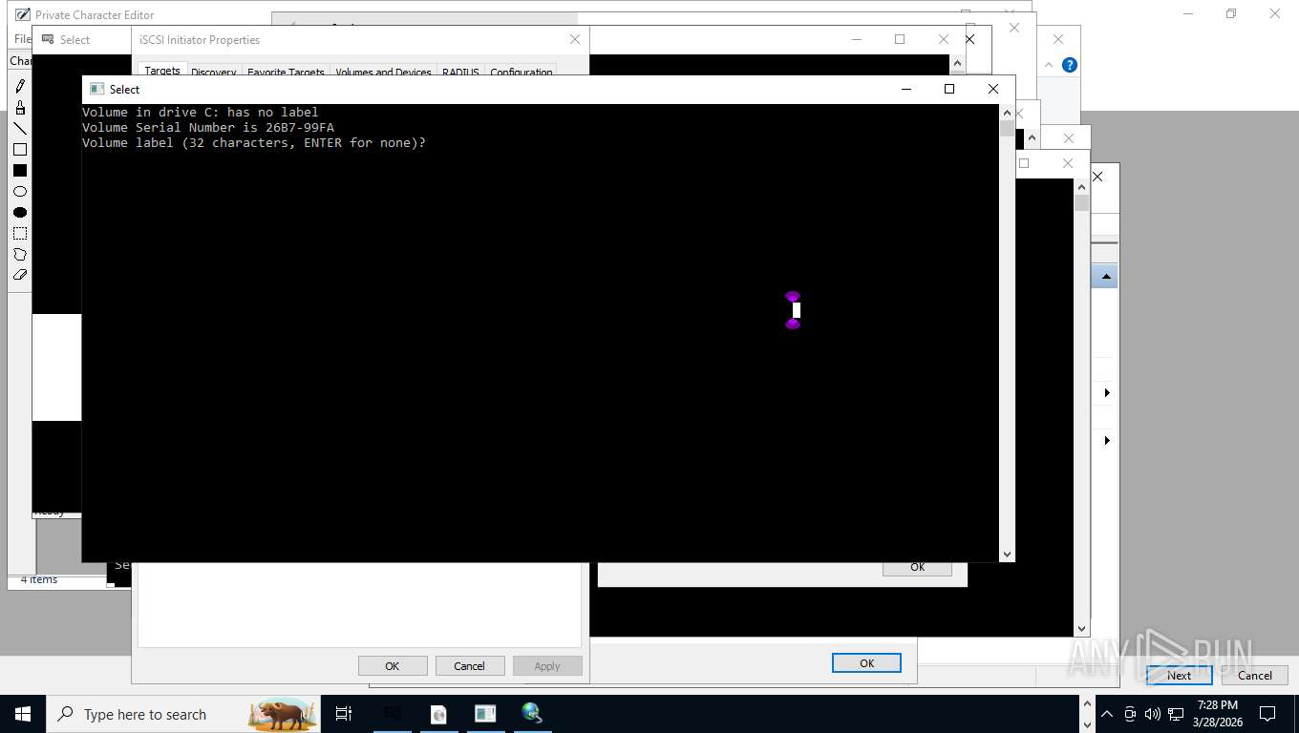1299x733 pixels.
Task: Click Cancel button beside Next
Action: point(1255,675)
